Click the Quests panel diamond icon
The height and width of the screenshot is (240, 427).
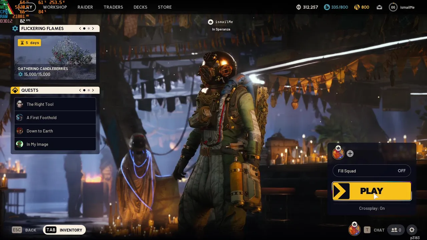[x=15, y=90]
